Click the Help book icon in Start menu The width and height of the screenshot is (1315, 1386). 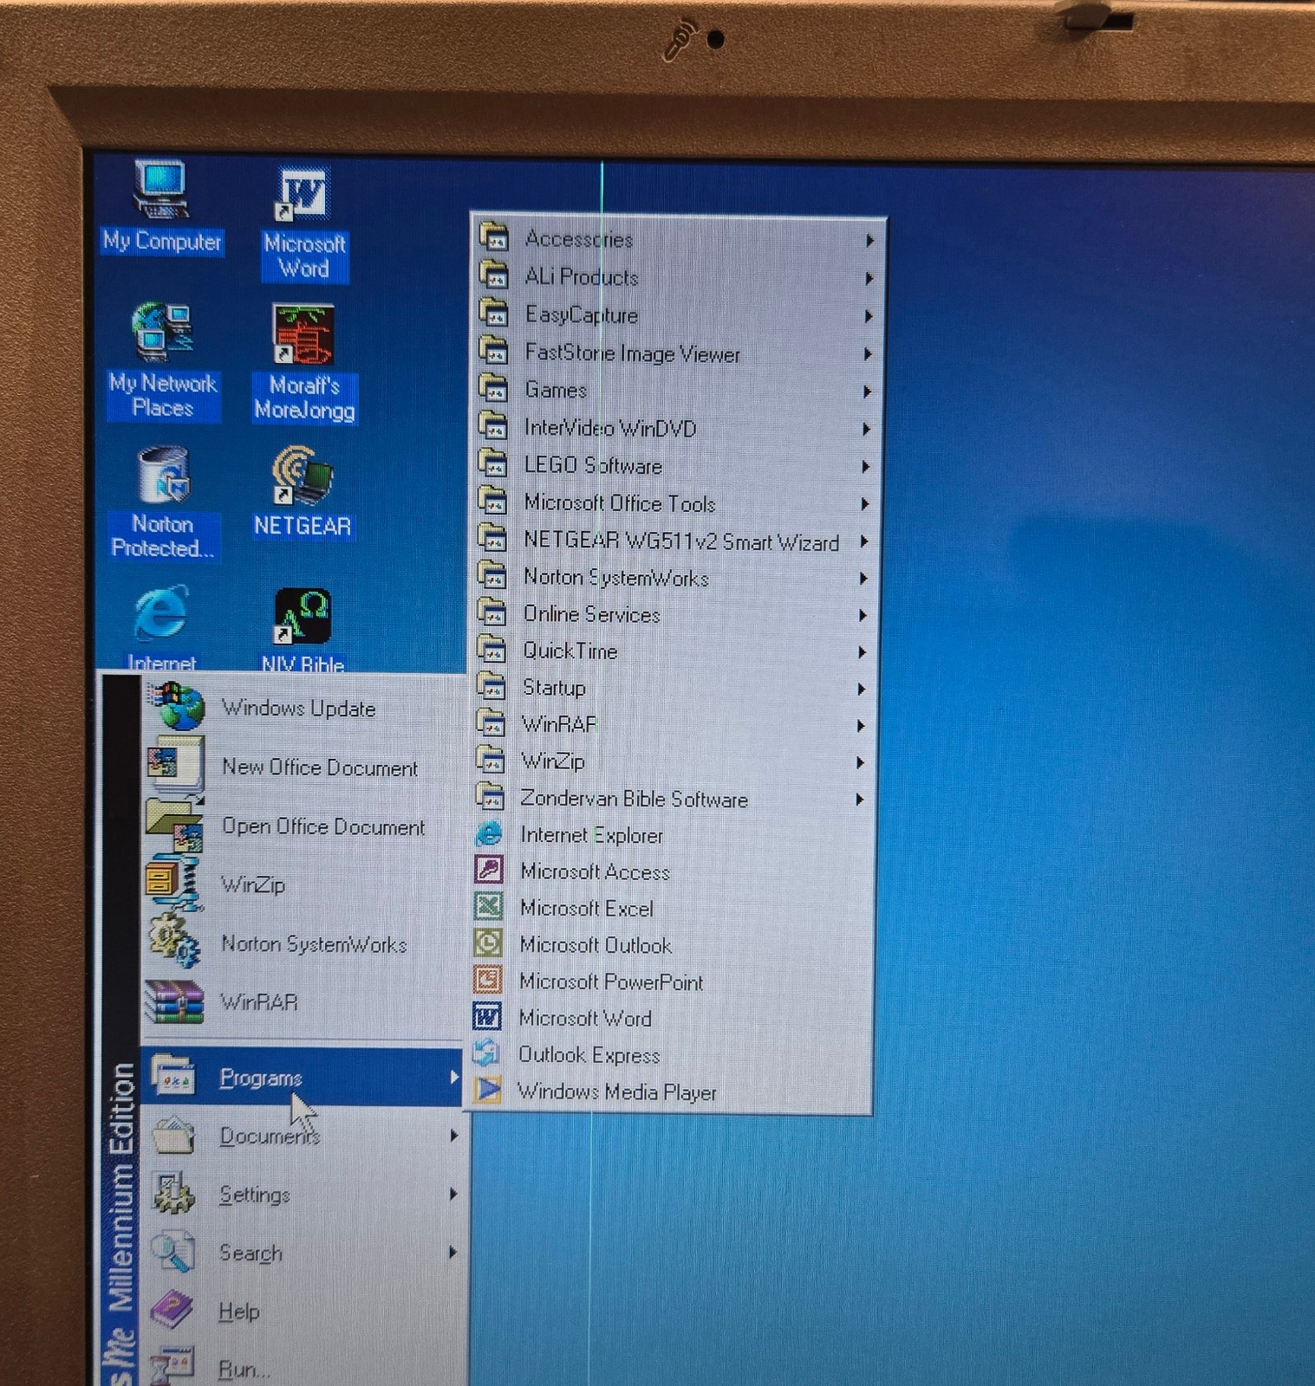[173, 1310]
